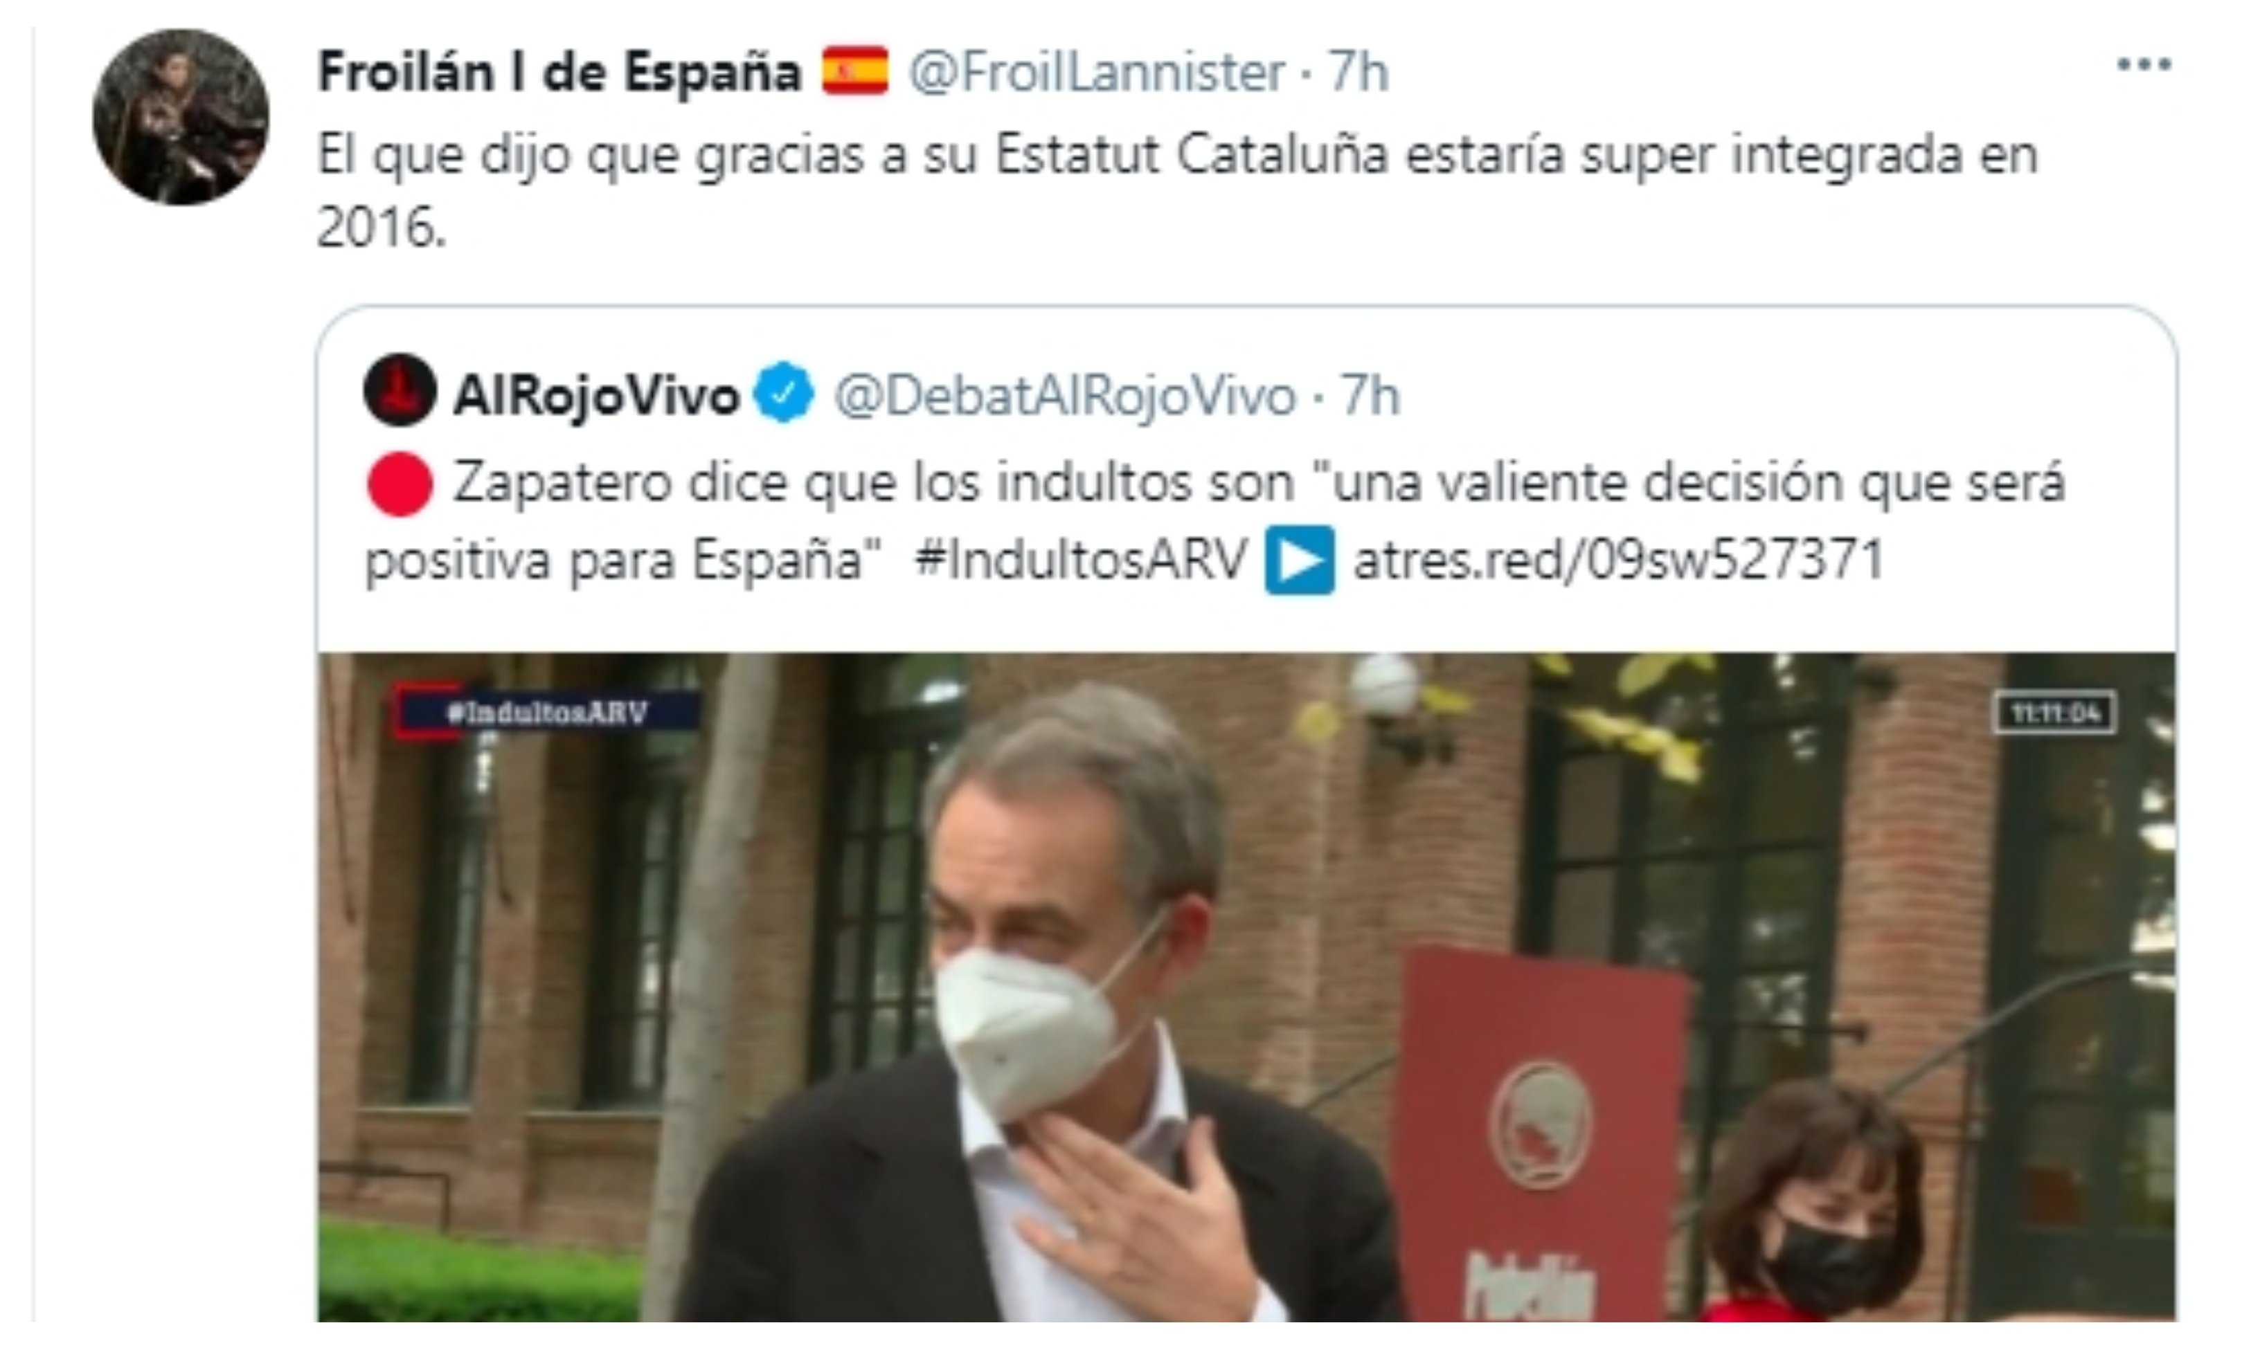Open the 7h timestamp of the main tweet

click(x=1358, y=72)
